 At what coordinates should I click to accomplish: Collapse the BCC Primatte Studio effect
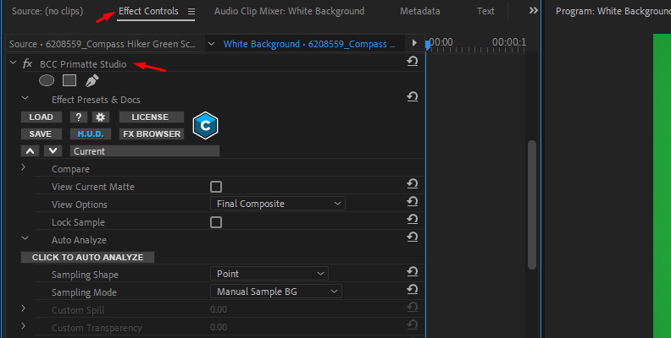pos(14,63)
